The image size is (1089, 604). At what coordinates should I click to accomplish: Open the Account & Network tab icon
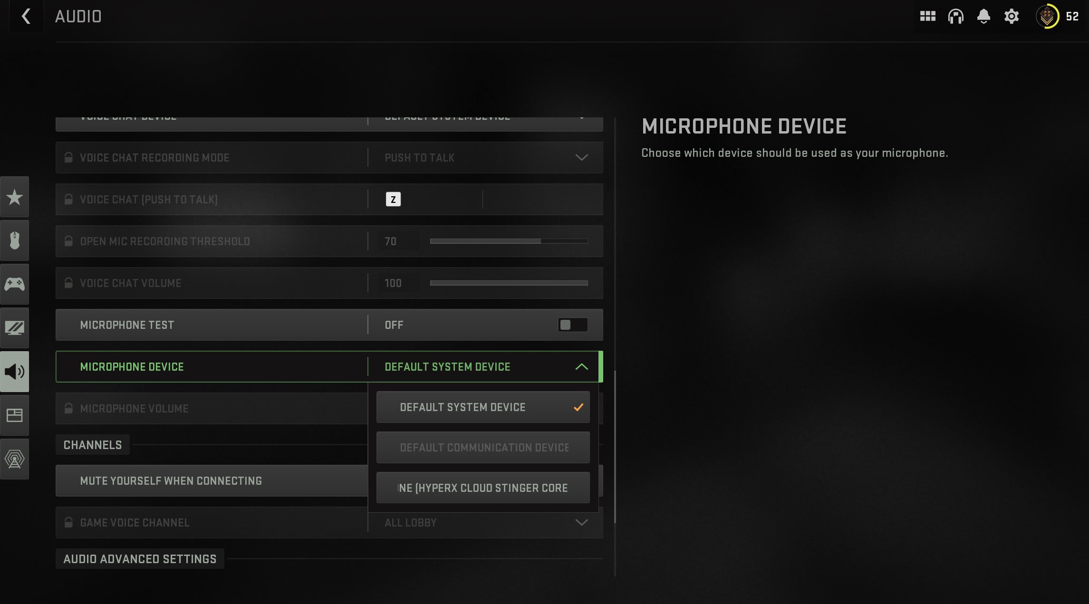pyautogui.click(x=14, y=459)
